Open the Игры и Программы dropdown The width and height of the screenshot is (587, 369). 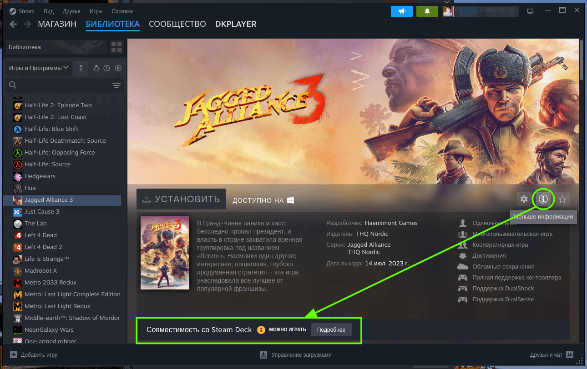38,68
